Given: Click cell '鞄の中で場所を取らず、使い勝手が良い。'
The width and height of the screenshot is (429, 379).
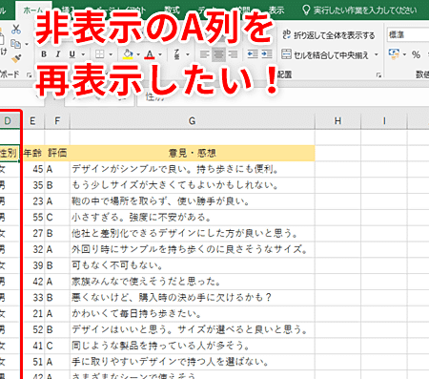Looking at the screenshot, I should 193,201.
